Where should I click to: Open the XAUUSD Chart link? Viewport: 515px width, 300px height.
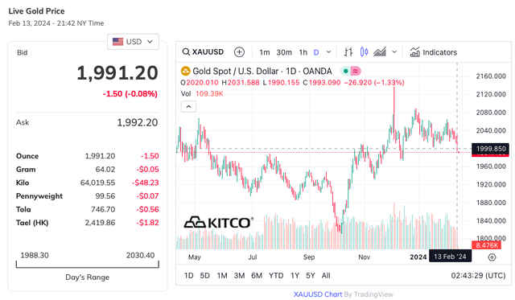point(318,294)
